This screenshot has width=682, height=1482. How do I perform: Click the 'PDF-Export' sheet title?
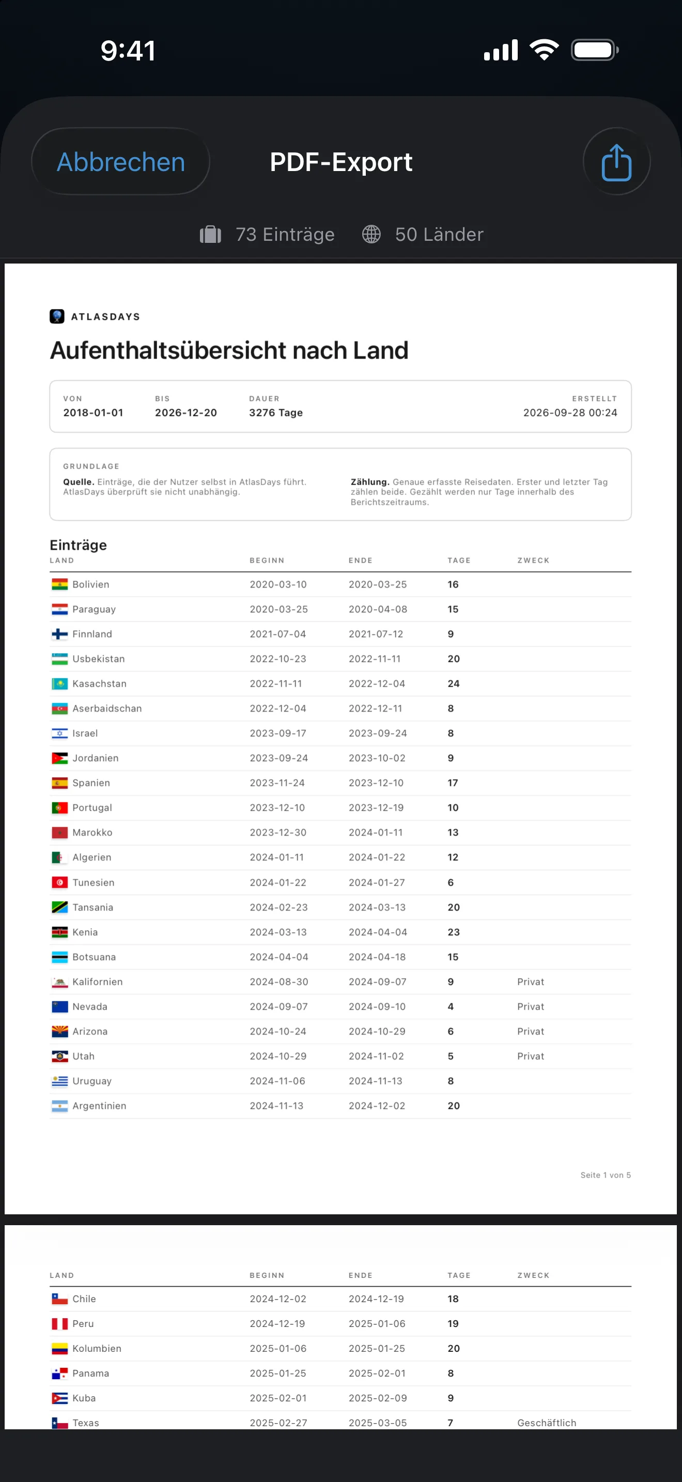pyautogui.click(x=341, y=162)
